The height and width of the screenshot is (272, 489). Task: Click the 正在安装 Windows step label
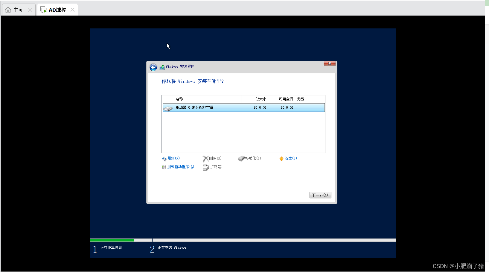point(172,248)
